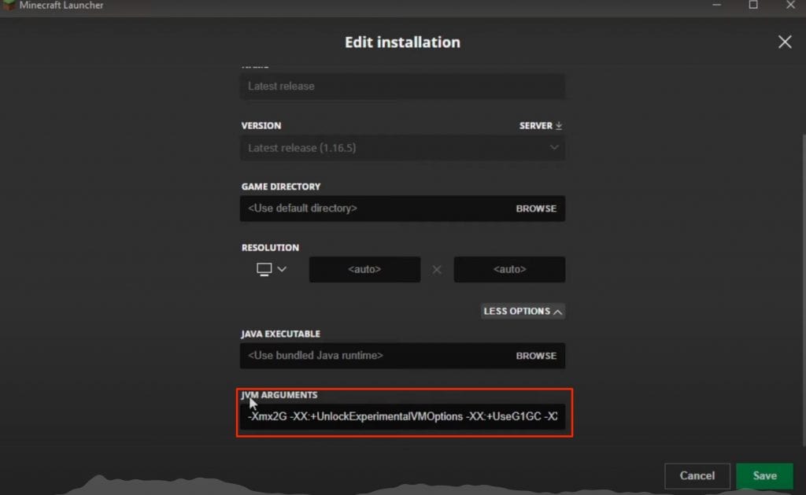Click the monitor resolution preset icon

264,269
